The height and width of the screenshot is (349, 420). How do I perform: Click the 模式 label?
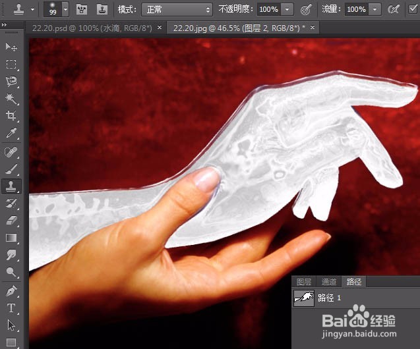click(127, 10)
